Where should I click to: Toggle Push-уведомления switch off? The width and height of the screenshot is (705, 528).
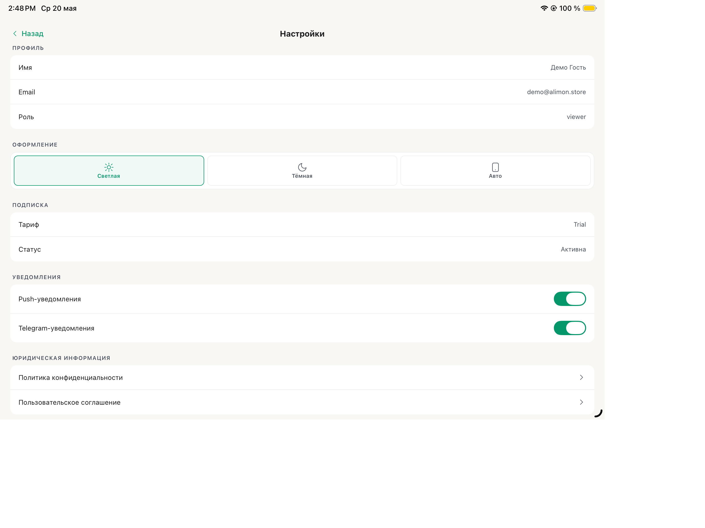[569, 299]
